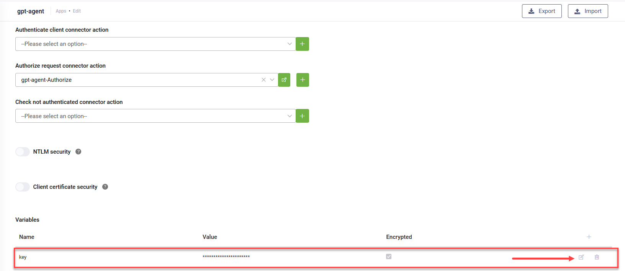Screen dimensions: 625x271
Task: Edit the key variable row
Action: pyautogui.click(x=581, y=257)
